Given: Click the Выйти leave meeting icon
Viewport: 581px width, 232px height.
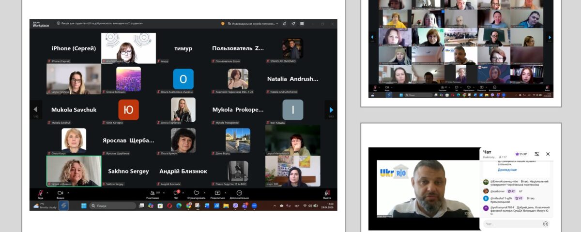Looking at the screenshot, I should point(327,193).
